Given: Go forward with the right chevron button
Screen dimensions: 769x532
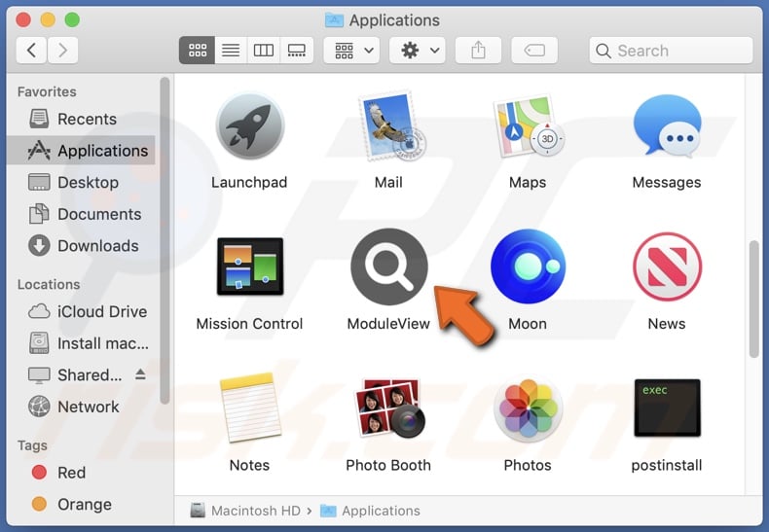Looking at the screenshot, I should click(x=62, y=50).
